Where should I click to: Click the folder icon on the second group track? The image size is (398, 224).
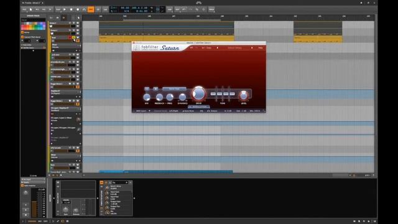point(52,33)
